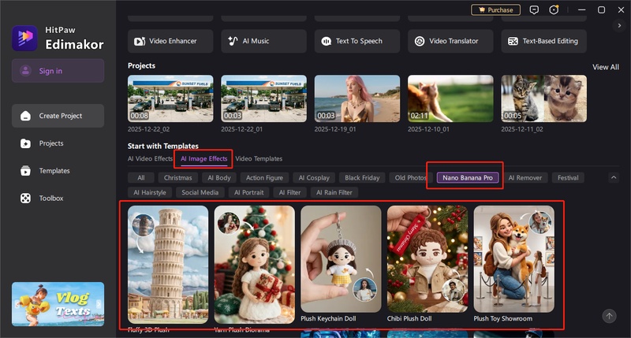Switch to the AI Video Effects tab

[x=150, y=159]
